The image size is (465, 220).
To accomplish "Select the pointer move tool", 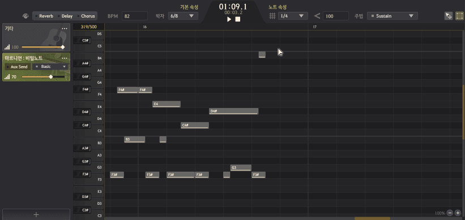I will [449, 16].
